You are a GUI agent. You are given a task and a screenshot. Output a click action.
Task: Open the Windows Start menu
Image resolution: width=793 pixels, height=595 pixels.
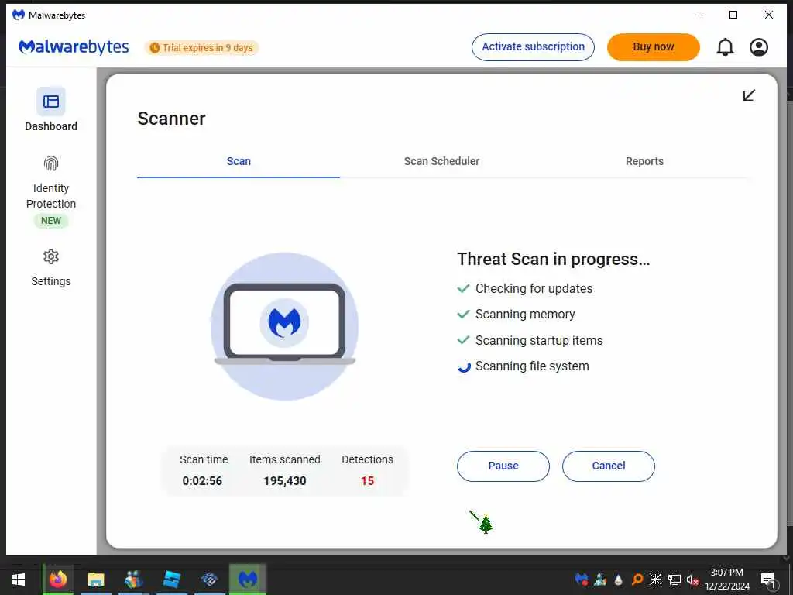19,580
